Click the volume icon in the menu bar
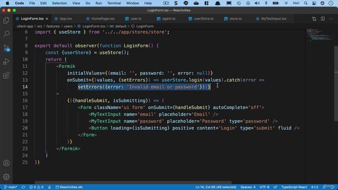The height and width of the screenshot is (190, 338). point(257,3)
